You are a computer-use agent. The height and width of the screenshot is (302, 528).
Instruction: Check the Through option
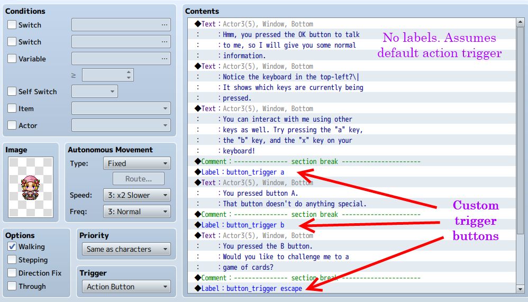point(12,286)
